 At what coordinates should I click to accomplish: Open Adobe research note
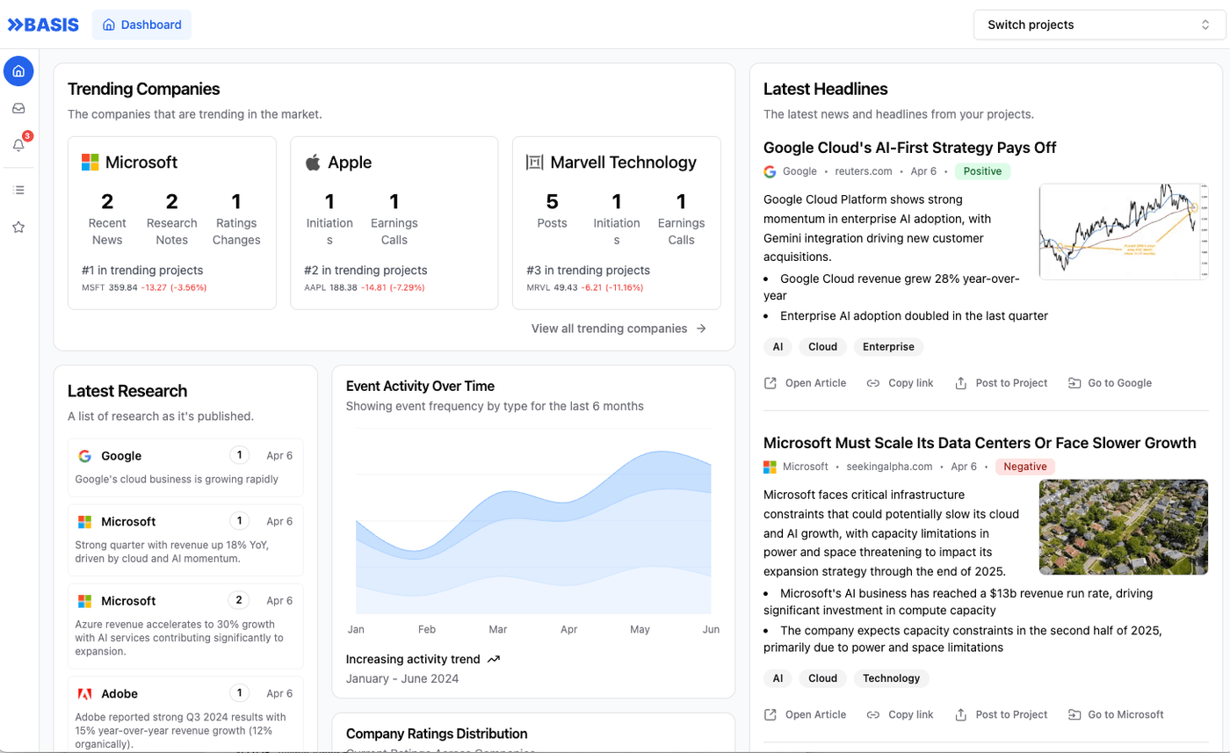pyautogui.click(x=185, y=713)
